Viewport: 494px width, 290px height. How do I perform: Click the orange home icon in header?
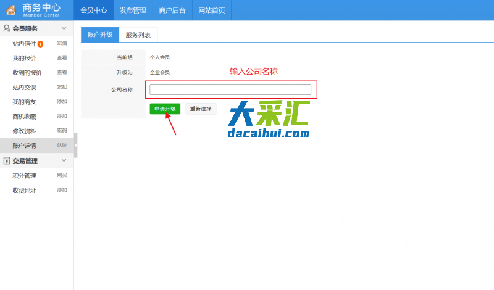(10, 10)
